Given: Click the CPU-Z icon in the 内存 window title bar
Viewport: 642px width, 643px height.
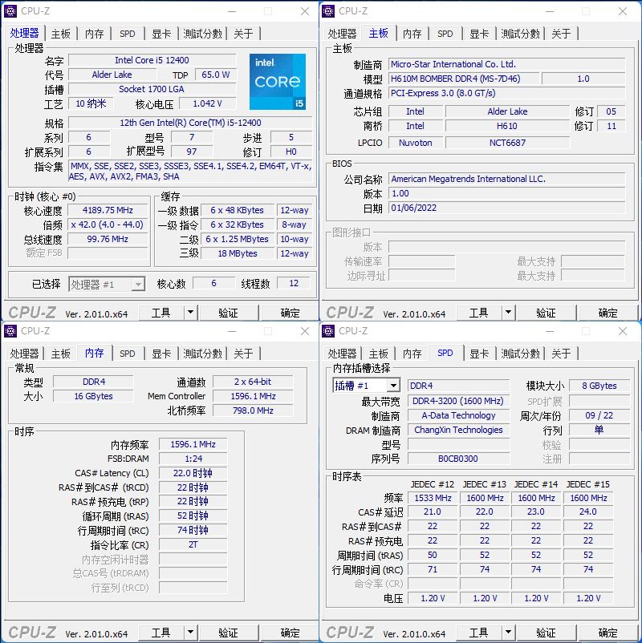Looking at the screenshot, I should [10, 330].
